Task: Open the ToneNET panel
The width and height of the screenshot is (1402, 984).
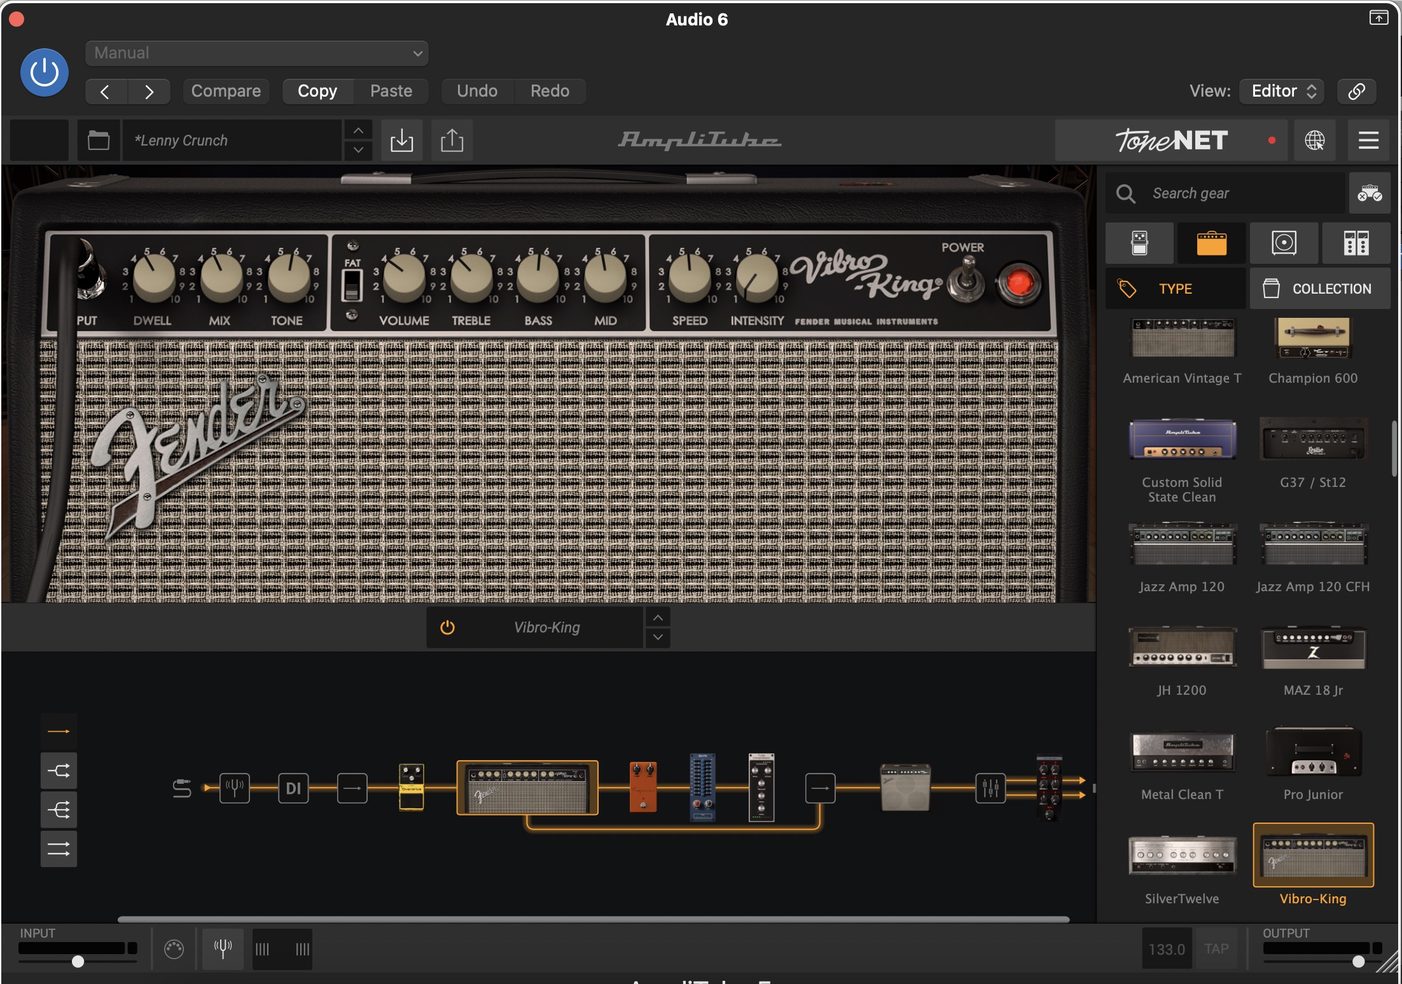Action: pyautogui.click(x=1171, y=140)
